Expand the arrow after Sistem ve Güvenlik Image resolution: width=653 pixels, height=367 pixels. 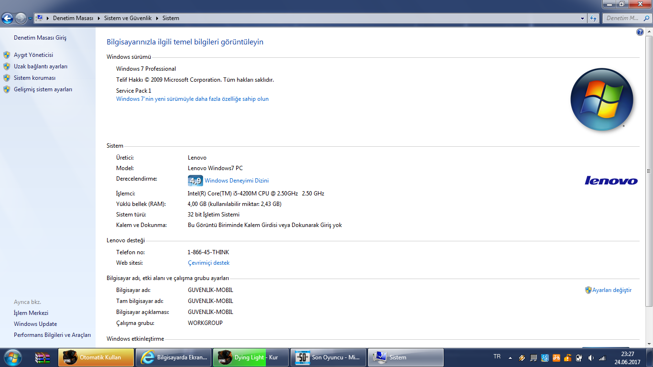click(x=157, y=18)
